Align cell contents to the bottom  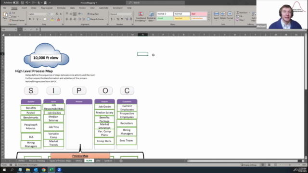click(75, 14)
